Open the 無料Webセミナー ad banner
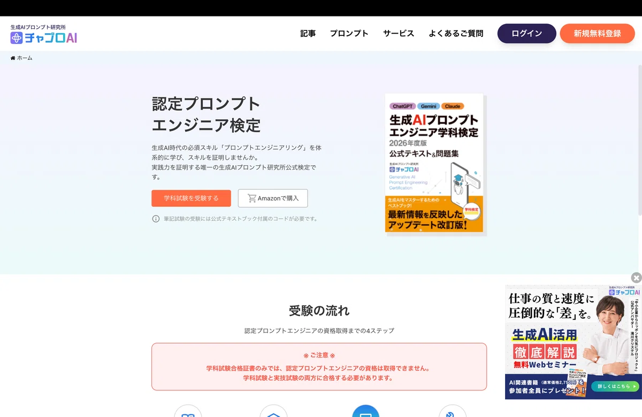642x417 pixels. point(574,342)
